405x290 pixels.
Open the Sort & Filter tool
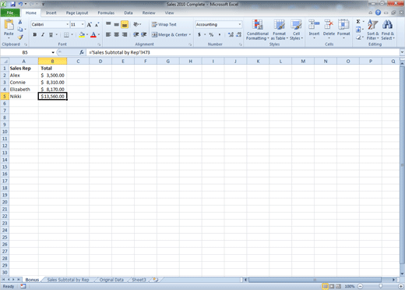372,30
